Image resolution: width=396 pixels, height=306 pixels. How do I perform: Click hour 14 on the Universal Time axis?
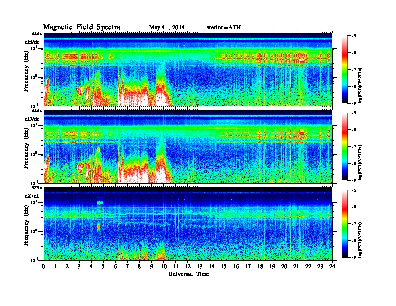pos(212,266)
